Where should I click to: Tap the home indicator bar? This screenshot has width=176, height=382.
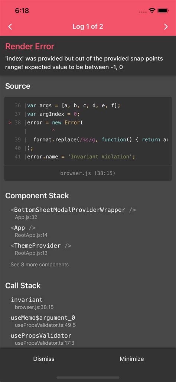(88, 378)
